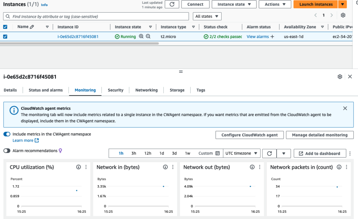This screenshot has width=358, height=219.
Task: Click the horizontal scrollbar under instances table
Action: pos(79,43)
